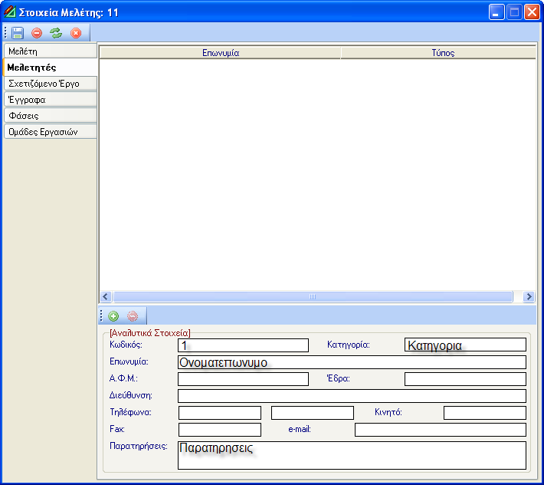Click the green plus add icon below the grid
Viewport: 544px width, 485px height.
(113, 316)
